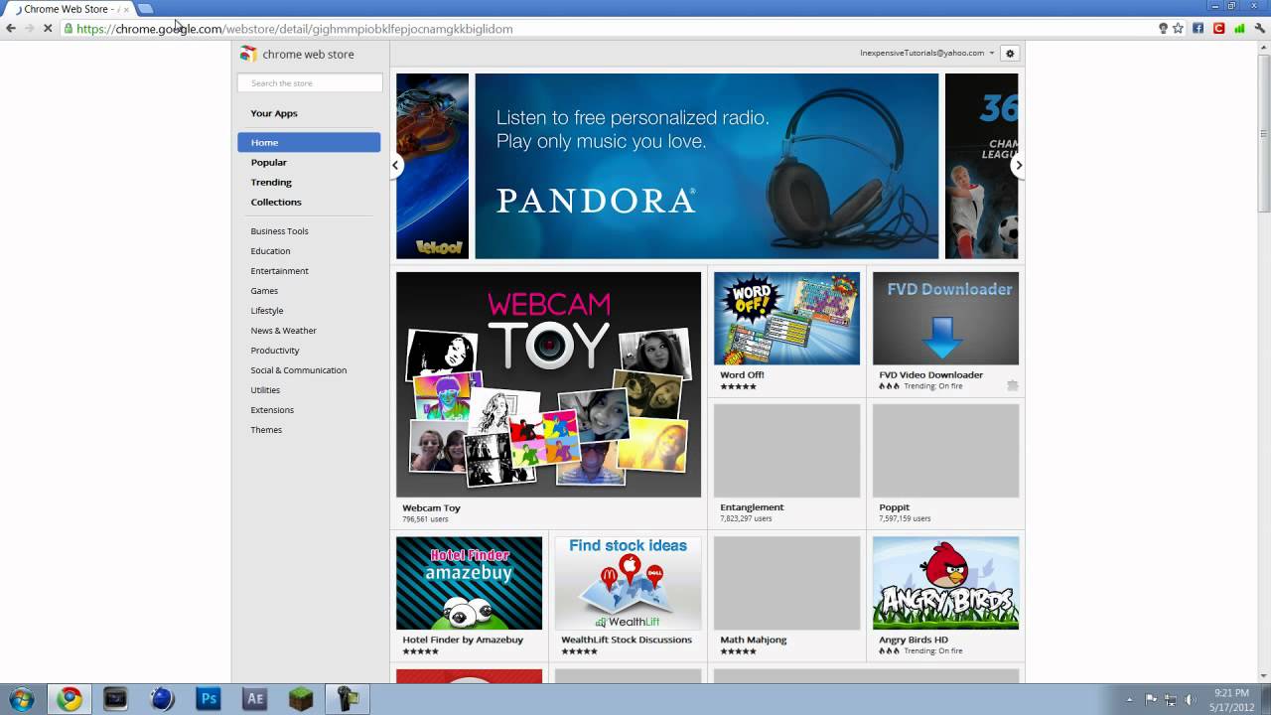This screenshot has height=715, width=1271.
Task: Click the Chrome Web Store logo
Action: (297, 55)
